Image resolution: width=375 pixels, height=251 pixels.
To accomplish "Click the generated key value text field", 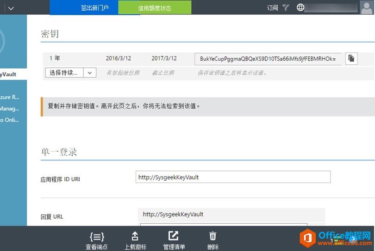I will point(268,59).
